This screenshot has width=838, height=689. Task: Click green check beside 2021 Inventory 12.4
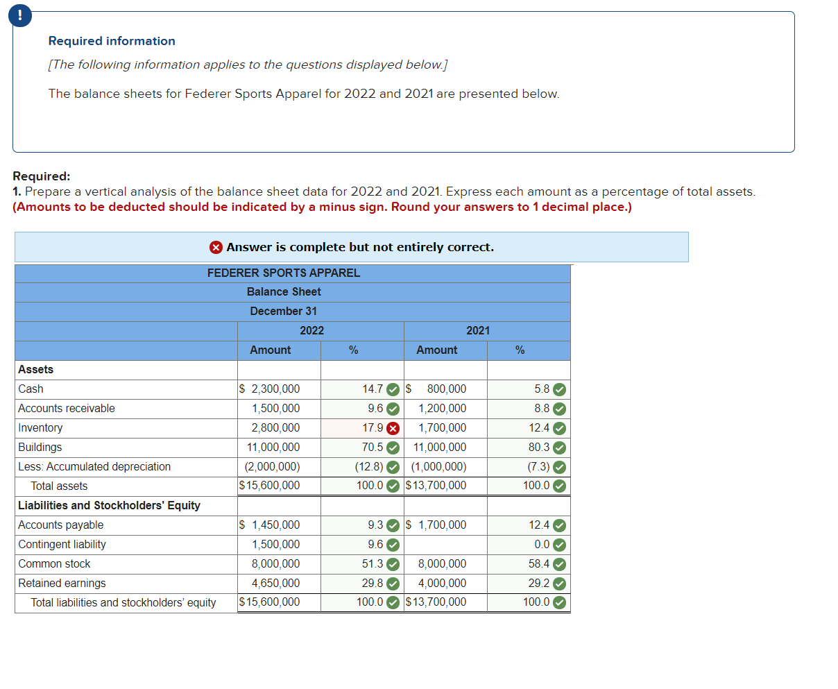click(559, 428)
